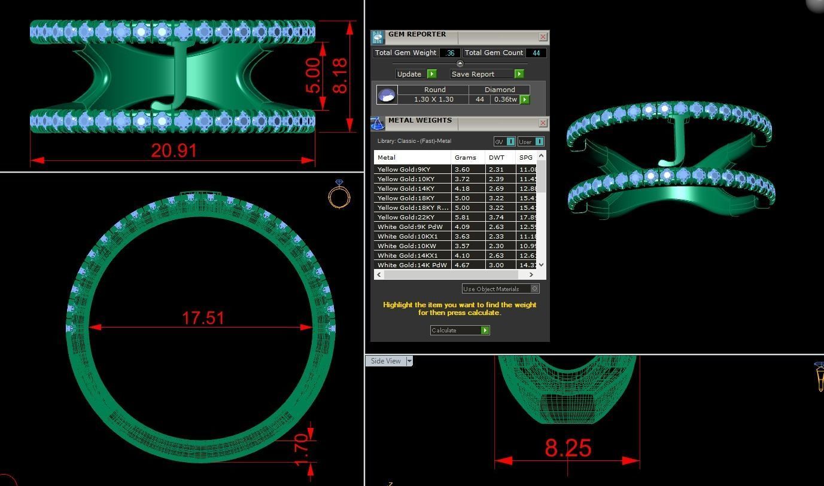The width and height of the screenshot is (824, 486).
Task: Select the White Gold:14K PdW row
Action: pyautogui.click(x=455, y=265)
